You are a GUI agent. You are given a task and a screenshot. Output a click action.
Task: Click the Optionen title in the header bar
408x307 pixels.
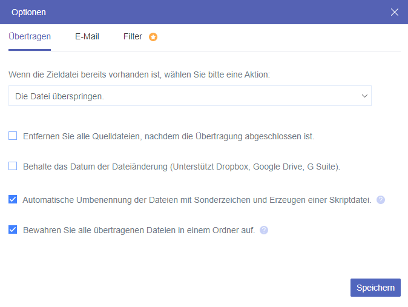point(28,12)
